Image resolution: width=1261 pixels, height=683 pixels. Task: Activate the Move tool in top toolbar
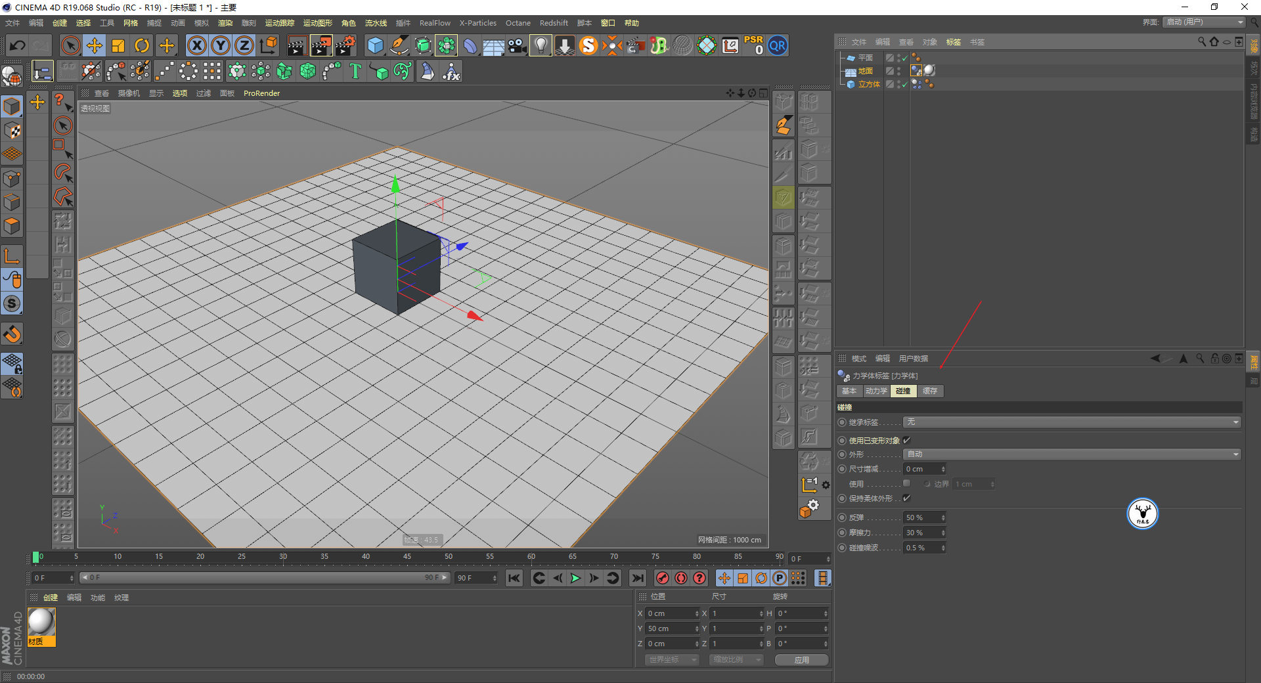pyautogui.click(x=95, y=45)
